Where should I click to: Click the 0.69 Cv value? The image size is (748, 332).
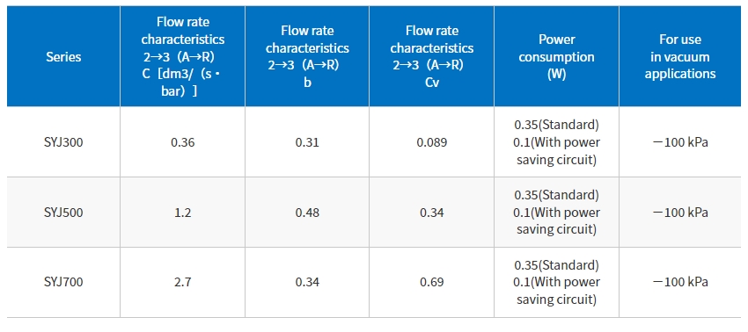[432, 282]
